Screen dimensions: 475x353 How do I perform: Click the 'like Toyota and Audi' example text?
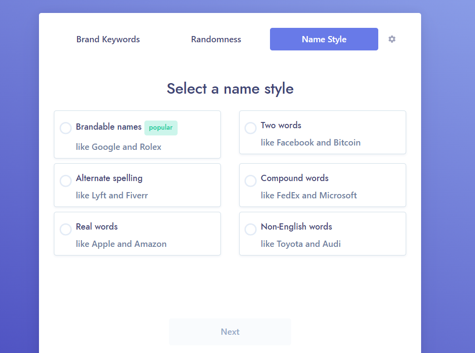click(300, 244)
